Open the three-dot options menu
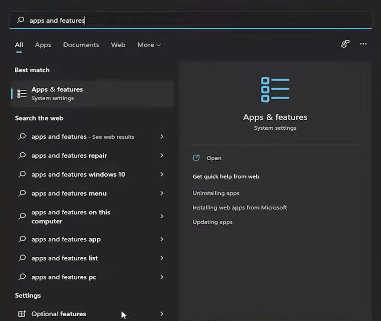 [x=363, y=44]
